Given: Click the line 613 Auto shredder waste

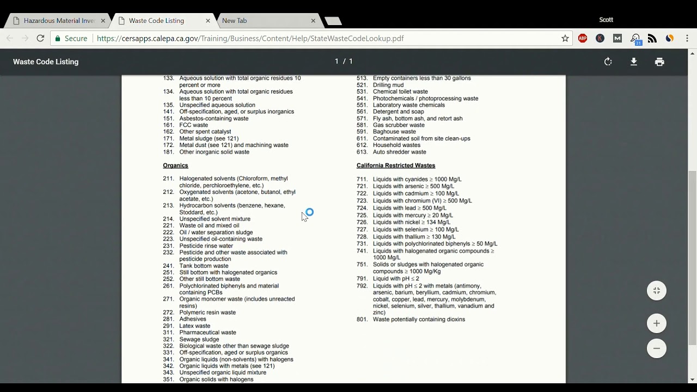Looking at the screenshot, I should pos(392,152).
